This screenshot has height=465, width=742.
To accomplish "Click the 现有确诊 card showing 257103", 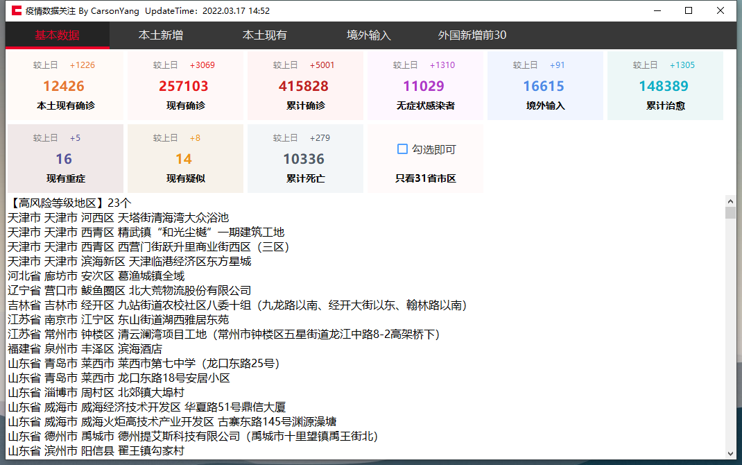I will click(x=184, y=86).
